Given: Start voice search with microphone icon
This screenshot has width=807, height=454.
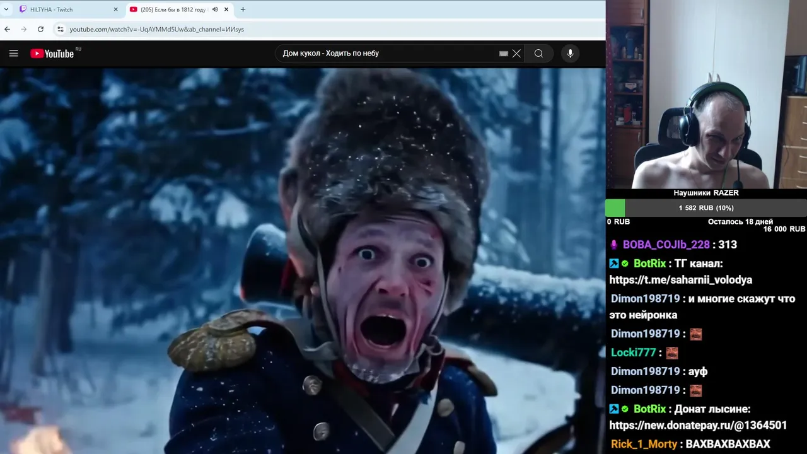Looking at the screenshot, I should tap(570, 54).
